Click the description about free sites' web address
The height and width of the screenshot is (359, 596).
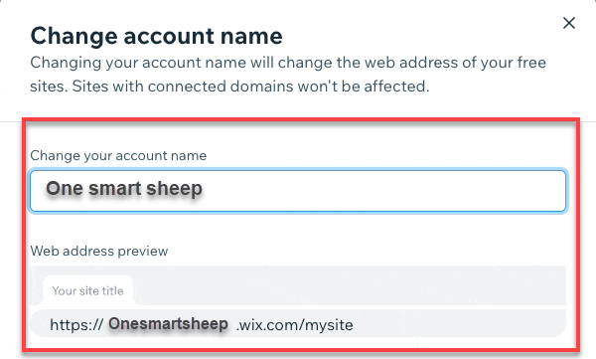click(288, 75)
